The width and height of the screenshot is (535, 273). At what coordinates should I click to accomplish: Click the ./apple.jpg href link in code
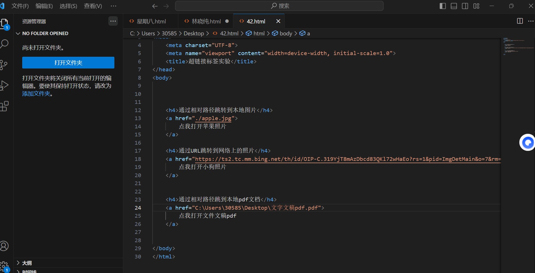[213, 118]
